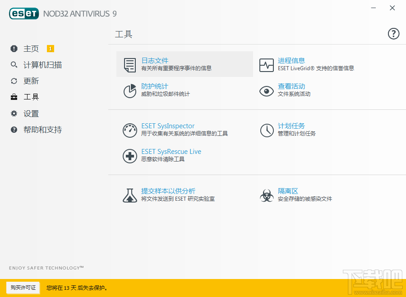The width and height of the screenshot is (406, 297).
Task: Open 设置 gear icon in sidebar
Action: 14,113
